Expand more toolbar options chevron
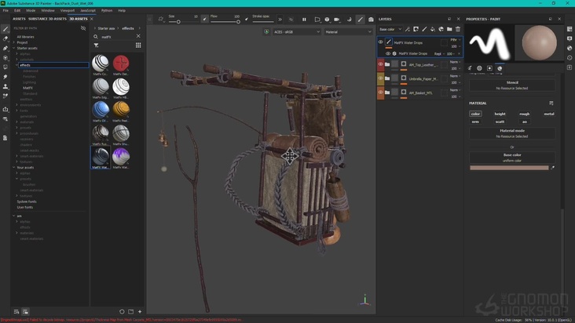This screenshot has height=323, width=575. [280, 20]
